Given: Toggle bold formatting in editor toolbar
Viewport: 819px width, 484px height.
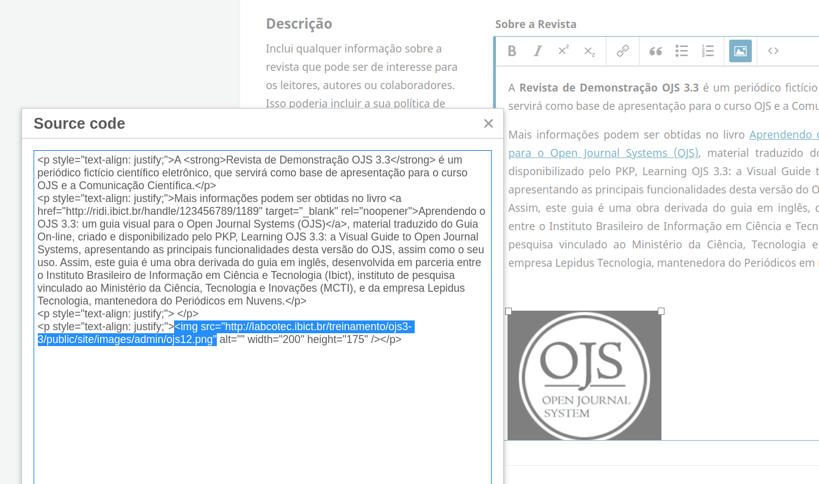Looking at the screenshot, I should click(x=512, y=51).
